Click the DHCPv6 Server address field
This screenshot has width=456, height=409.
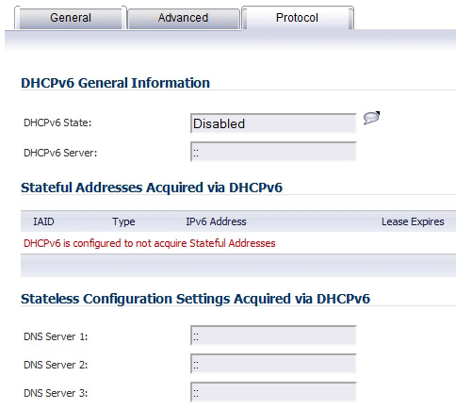pyautogui.click(x=273, y=152)
